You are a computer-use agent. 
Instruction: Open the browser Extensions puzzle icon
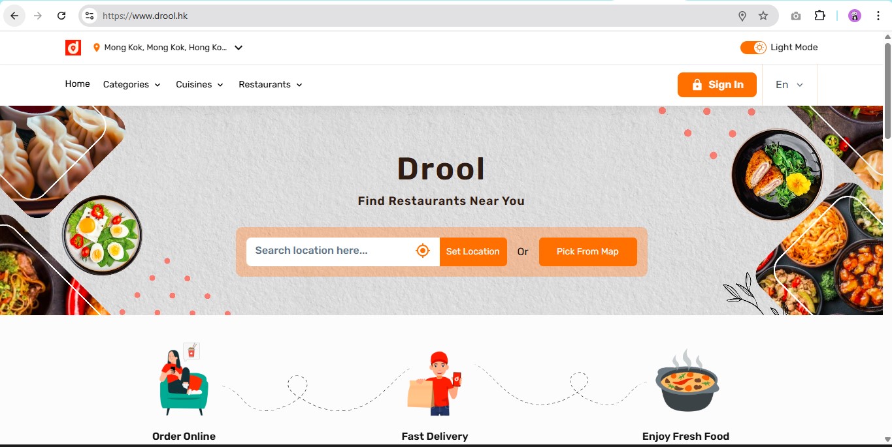pos(819,16)
